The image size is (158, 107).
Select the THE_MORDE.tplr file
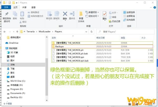(102, 57)
